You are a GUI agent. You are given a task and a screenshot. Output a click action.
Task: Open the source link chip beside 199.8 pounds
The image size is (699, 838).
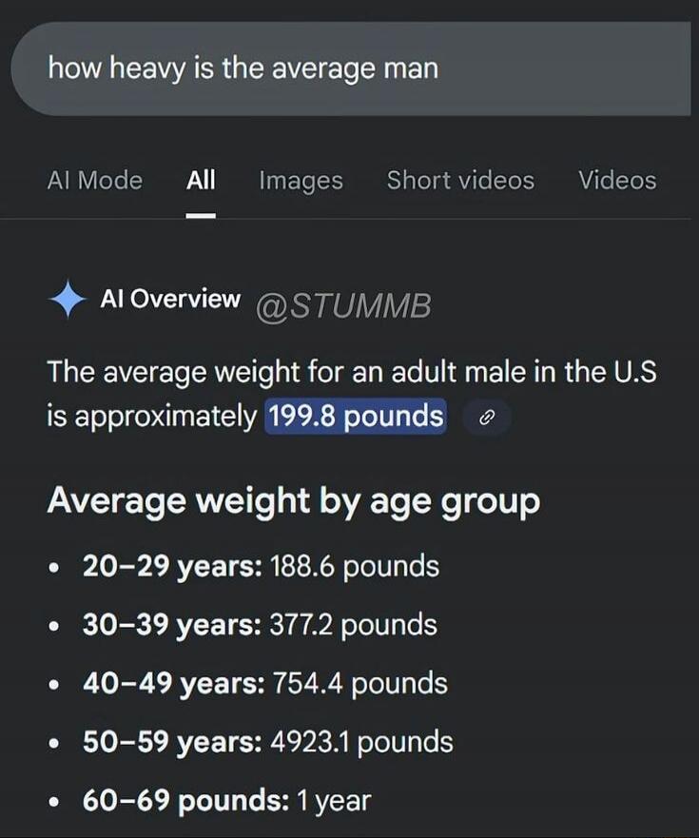(488, 417)
